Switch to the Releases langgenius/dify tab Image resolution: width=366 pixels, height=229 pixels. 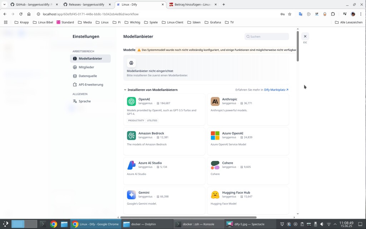(x=86, y=4)
